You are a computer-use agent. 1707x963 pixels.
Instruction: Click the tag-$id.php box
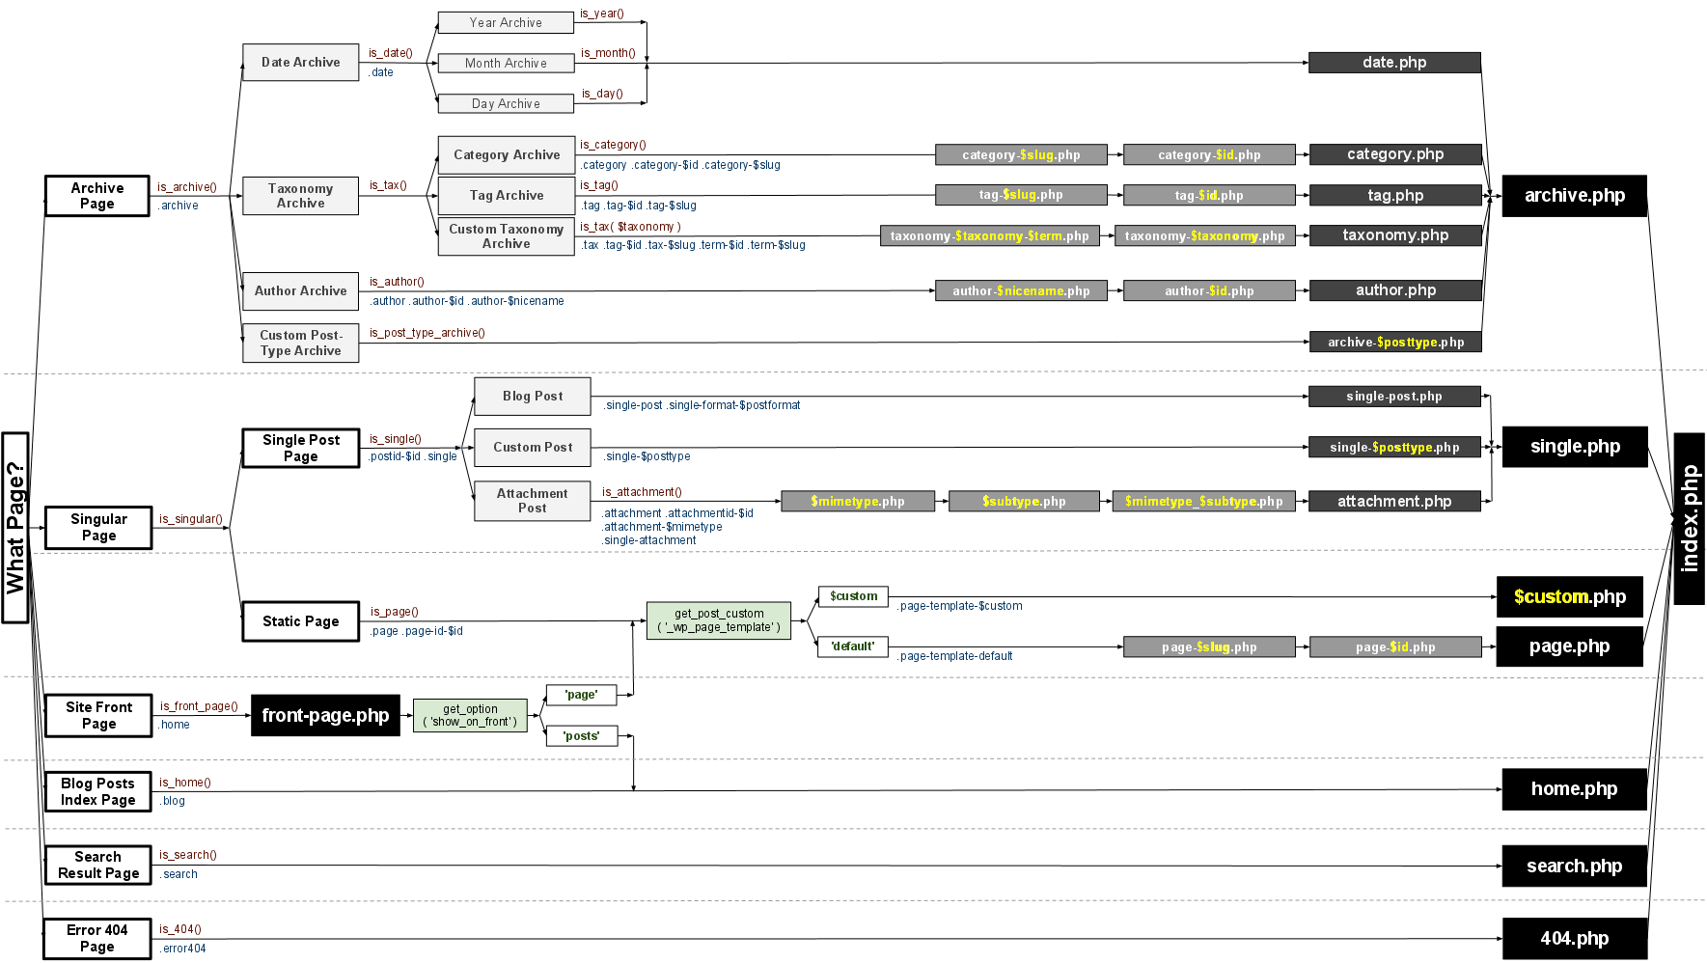(x=1209, y=195)
